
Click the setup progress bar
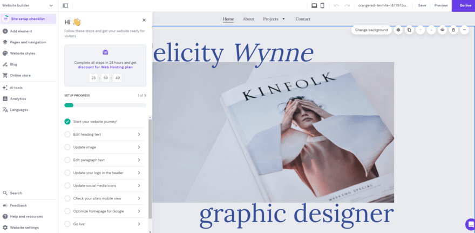pos(105,105)
